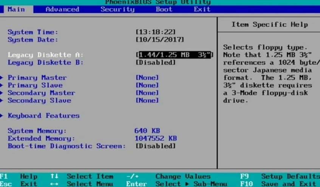Select the Legacy Diskette A label
320x187 pixels.
[45, 55]
